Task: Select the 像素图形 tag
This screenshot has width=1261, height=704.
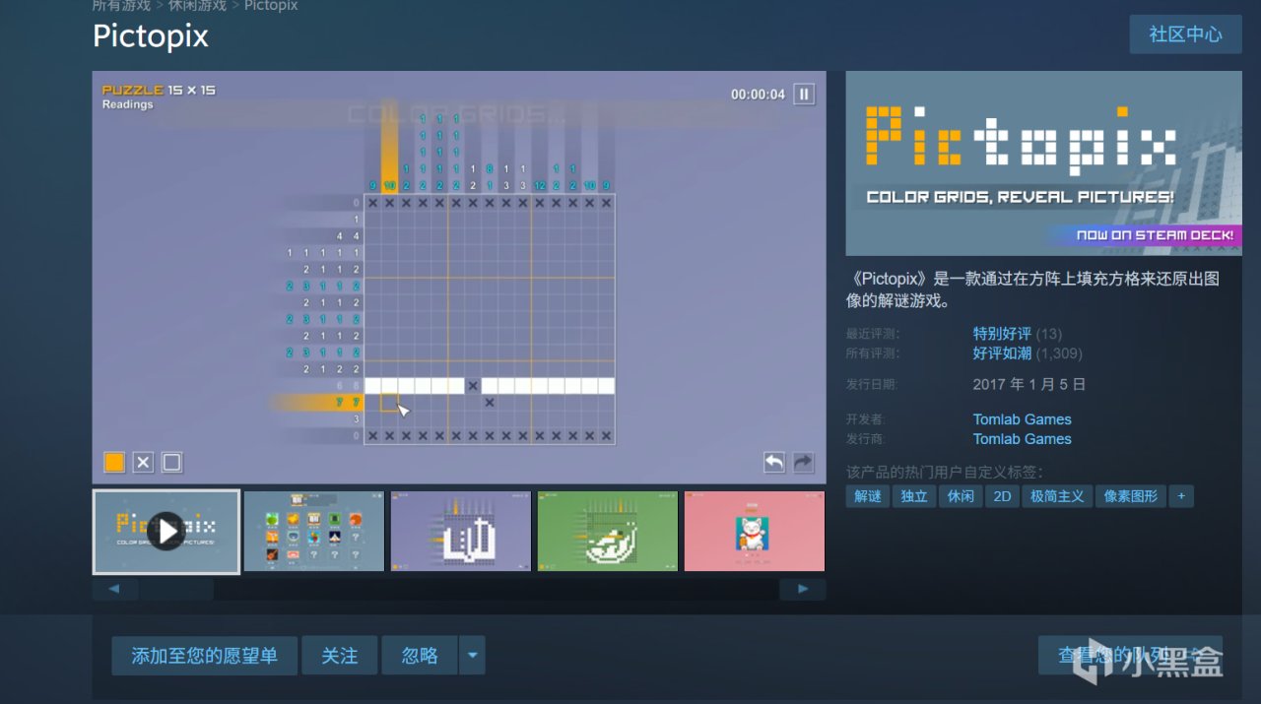Action: pyautogui.click(x=1131, y=496)
